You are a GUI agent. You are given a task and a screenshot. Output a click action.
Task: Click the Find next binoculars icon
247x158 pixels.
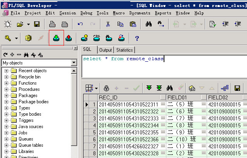[x=161, y=24]
